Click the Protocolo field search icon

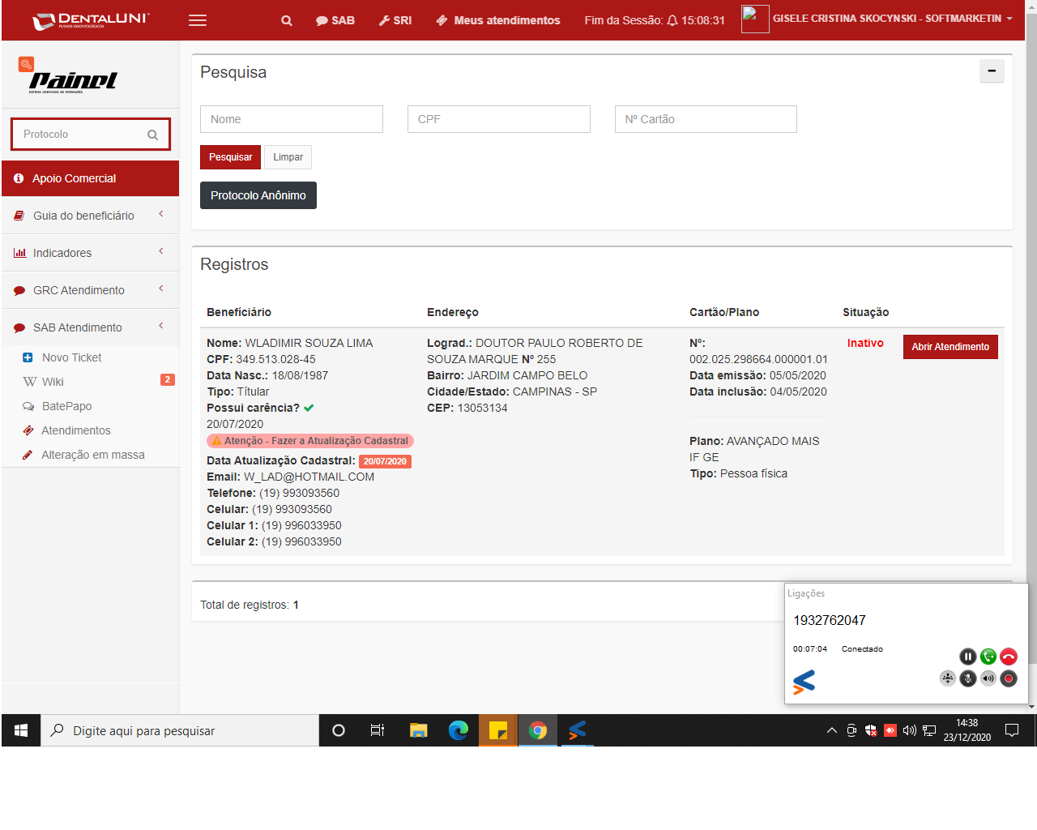(152, 135)
